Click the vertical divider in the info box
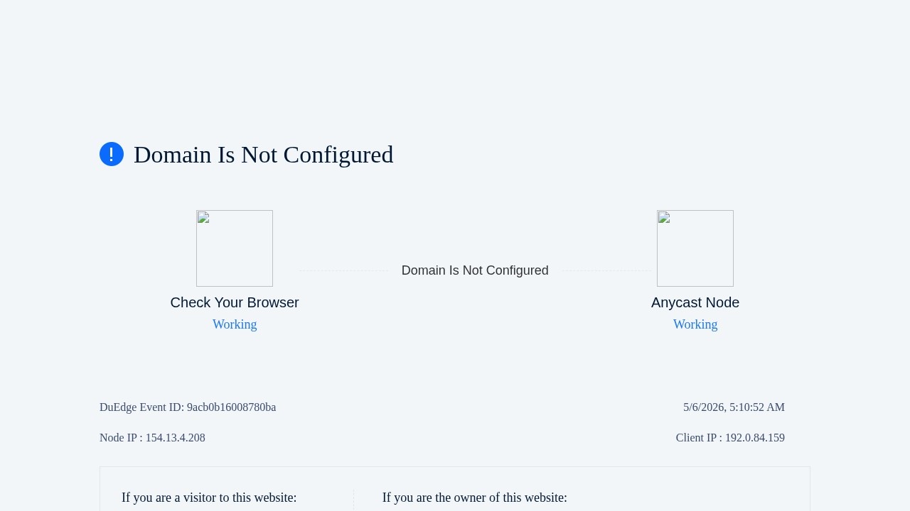910x511 pixels. 353,500
